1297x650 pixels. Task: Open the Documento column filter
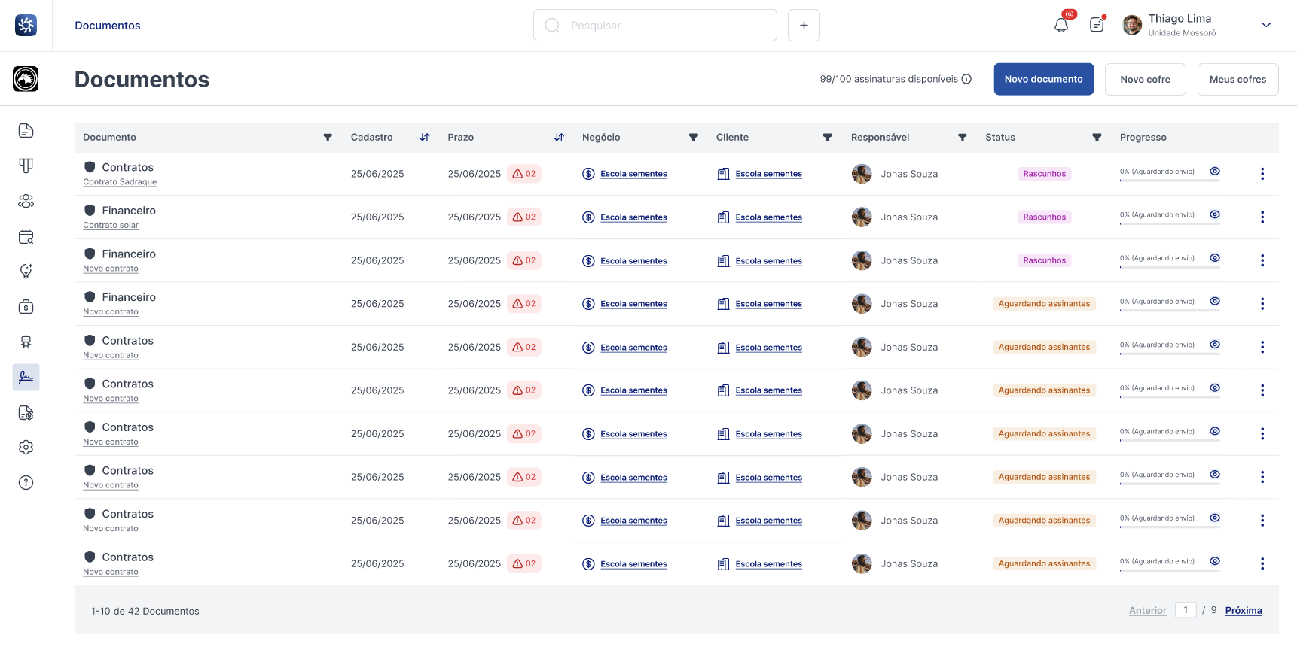click(x=328, y=138)
